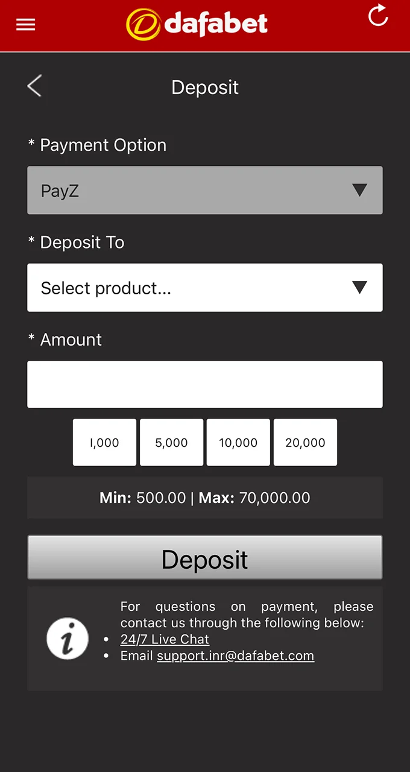
Task: Open the 24/7 Live Chat link
Action: click(165, 639)
